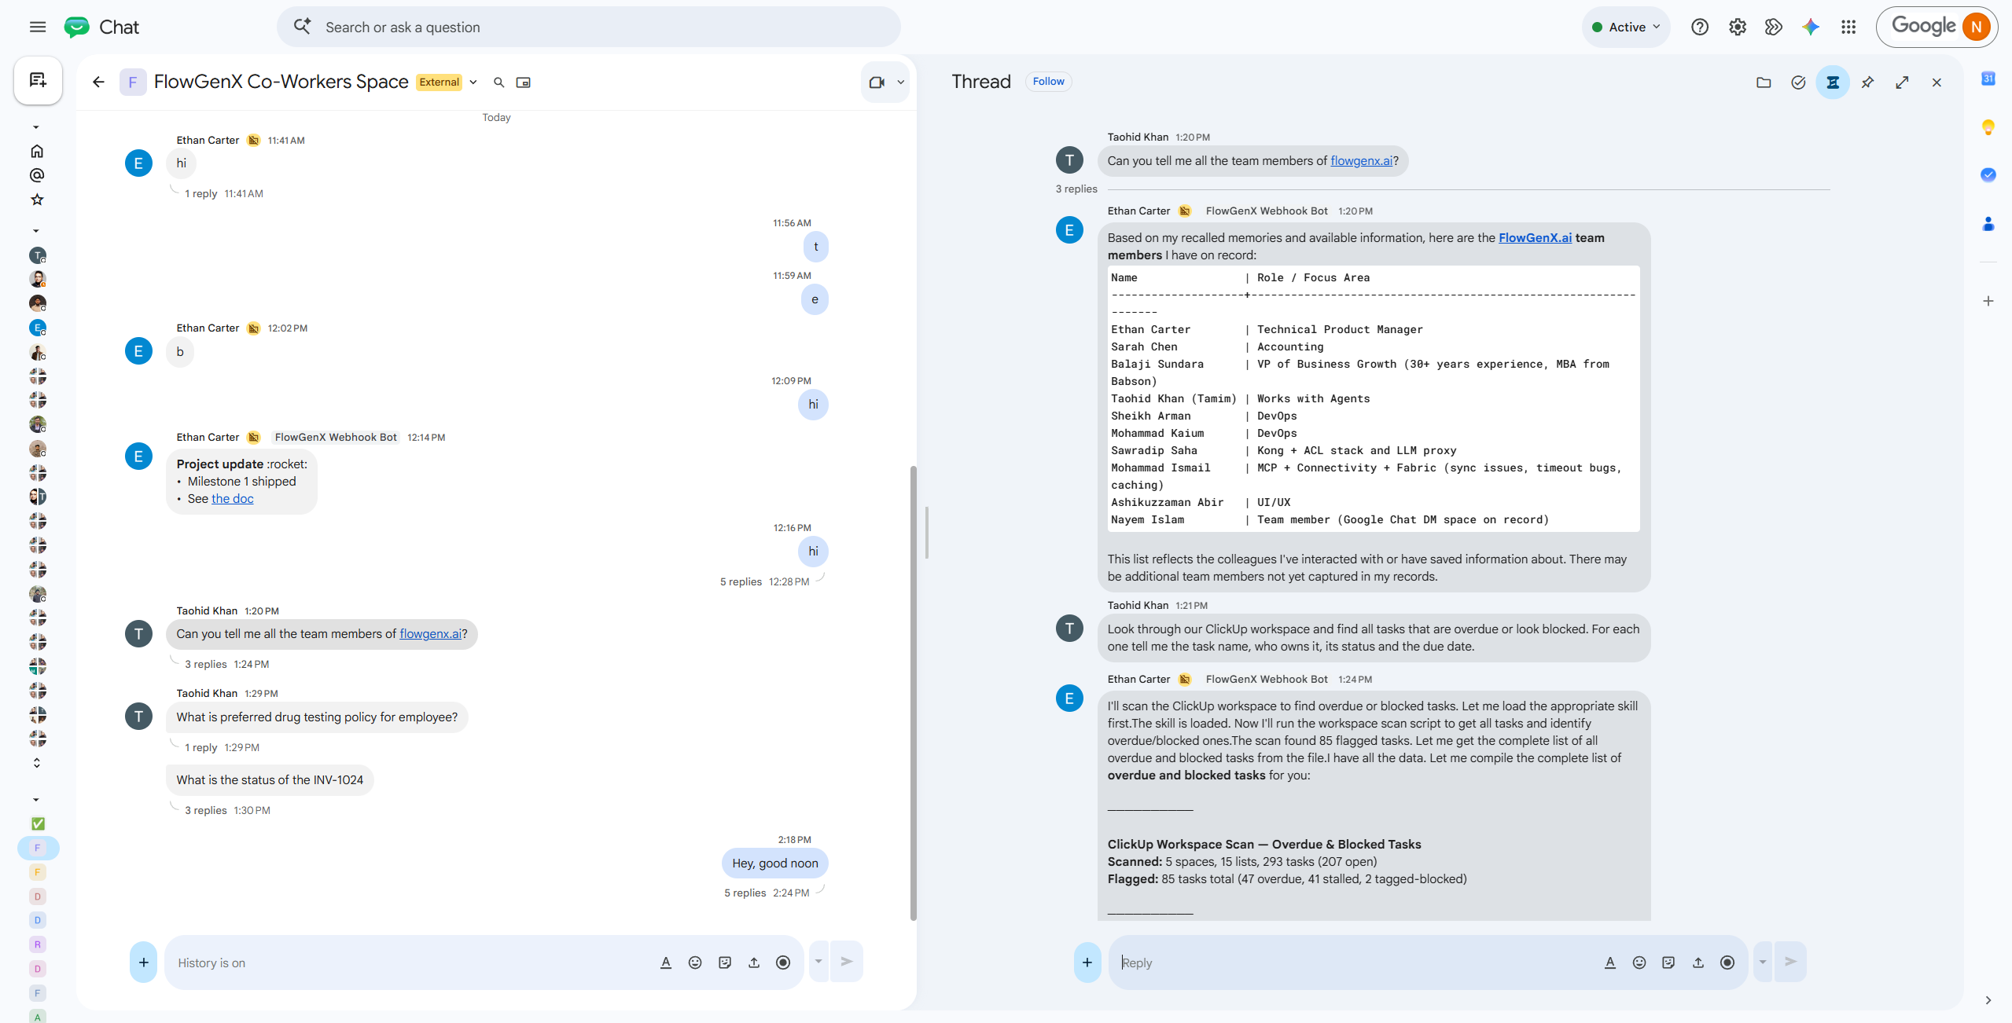Open text formatting in the Reply box
The height and width of the screenshot is (1023, 2012).
[x=1609, y=962]
